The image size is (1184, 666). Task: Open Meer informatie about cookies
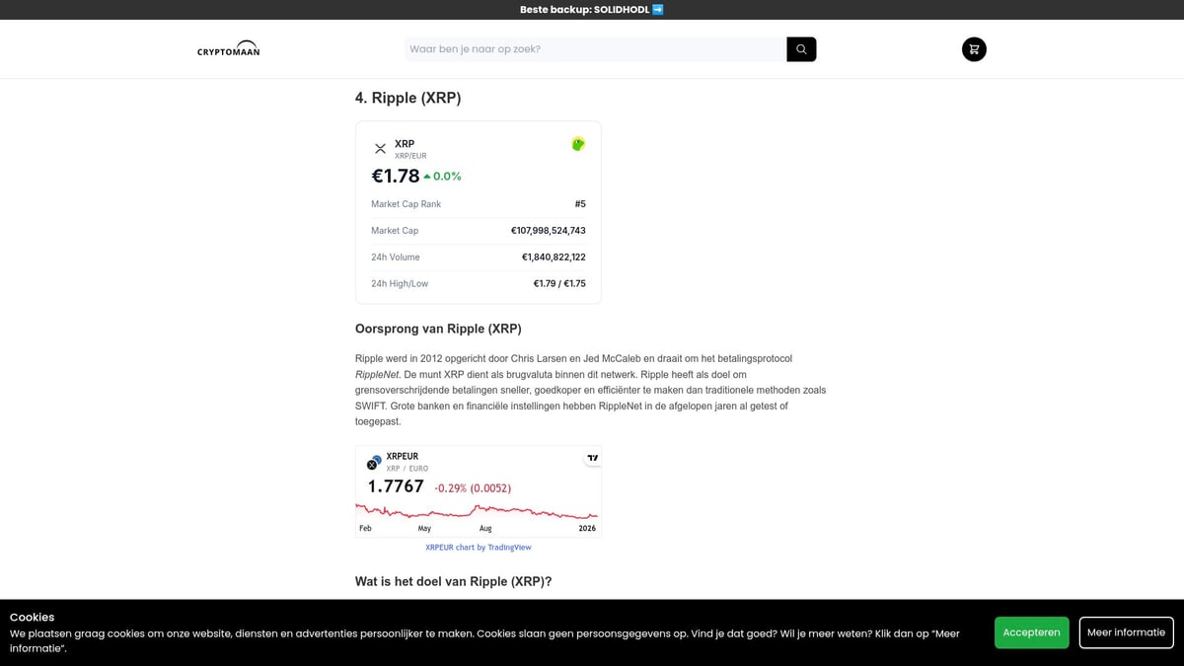pyautogui.click(x=1126, y=632)
